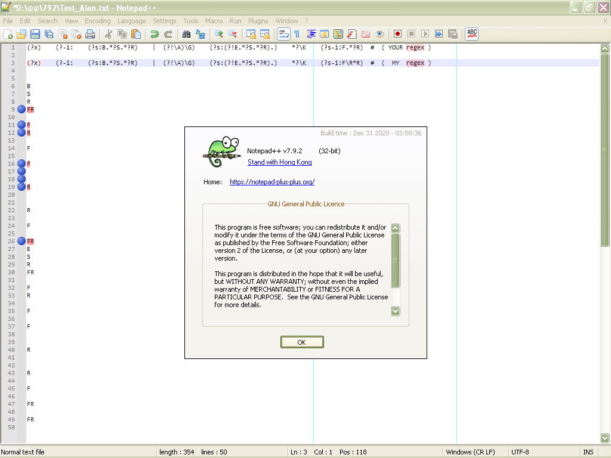
Task: Open Folder as Workspace icon
Action: [366, 34]
